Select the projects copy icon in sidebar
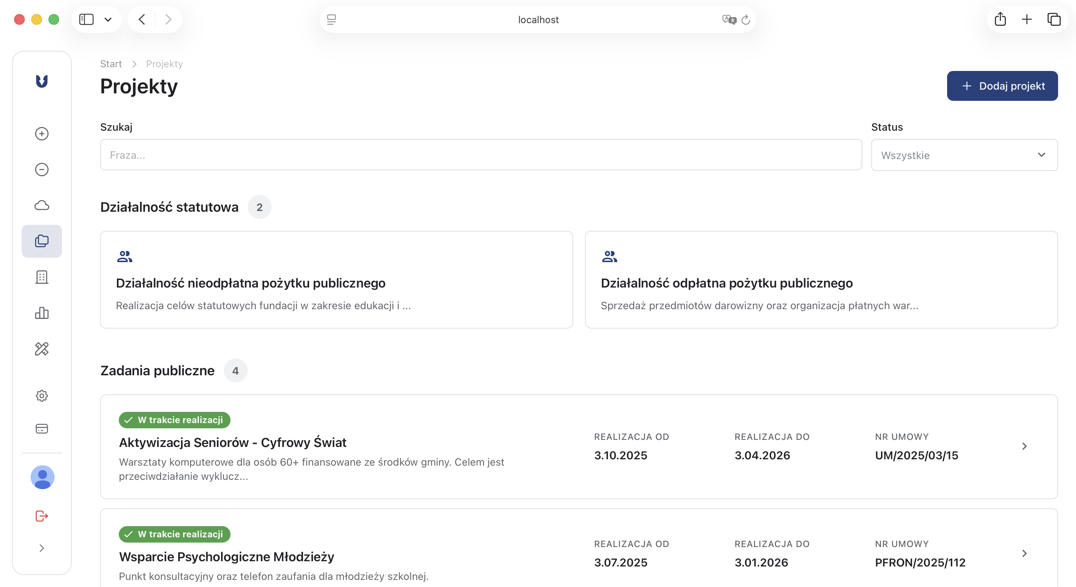This screenshot has height=587, width=1076. (x=42, y=241)
